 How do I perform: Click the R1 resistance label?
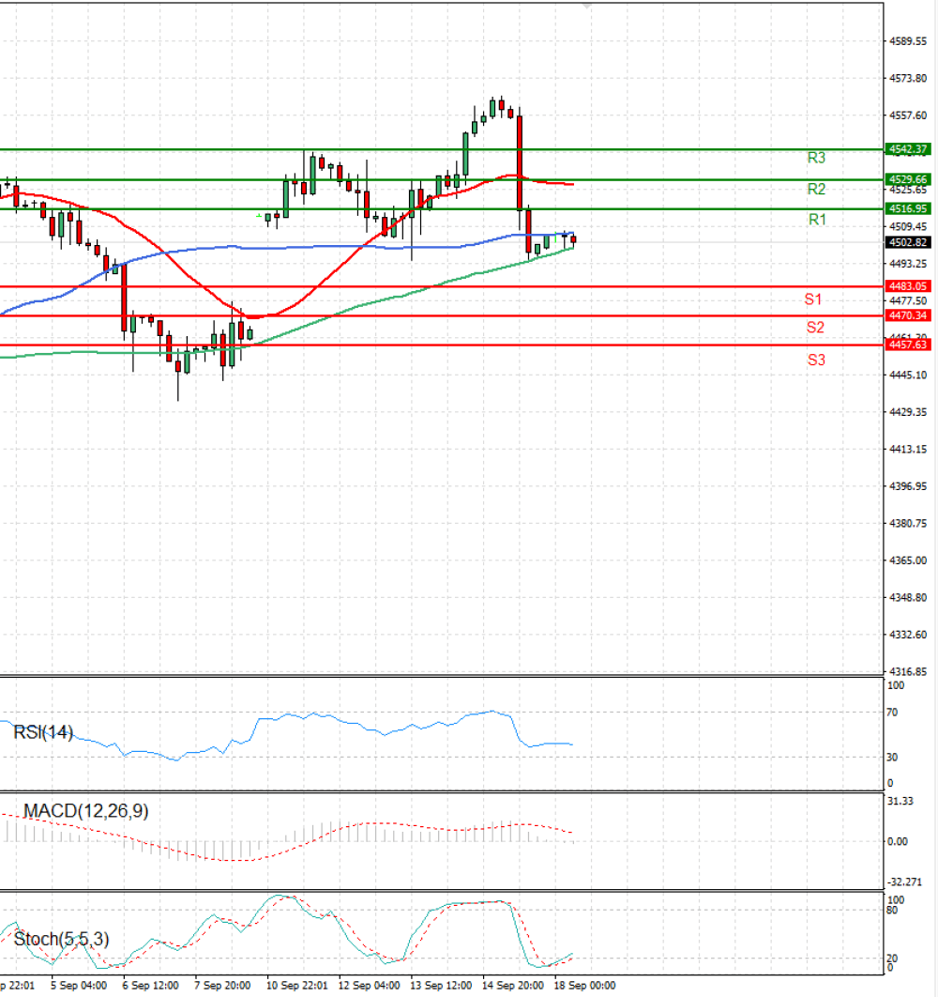(817, 220)
